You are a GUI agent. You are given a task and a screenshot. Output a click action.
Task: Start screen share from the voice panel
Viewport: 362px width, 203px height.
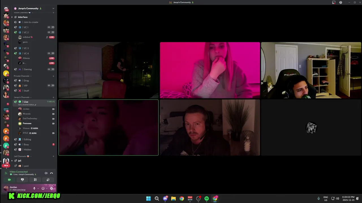22,180
